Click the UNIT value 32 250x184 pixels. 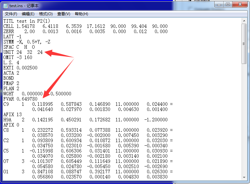tap(30, 52)
